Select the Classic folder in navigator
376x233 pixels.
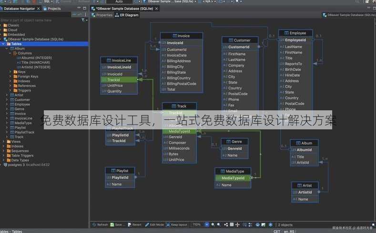click(11, 25)
